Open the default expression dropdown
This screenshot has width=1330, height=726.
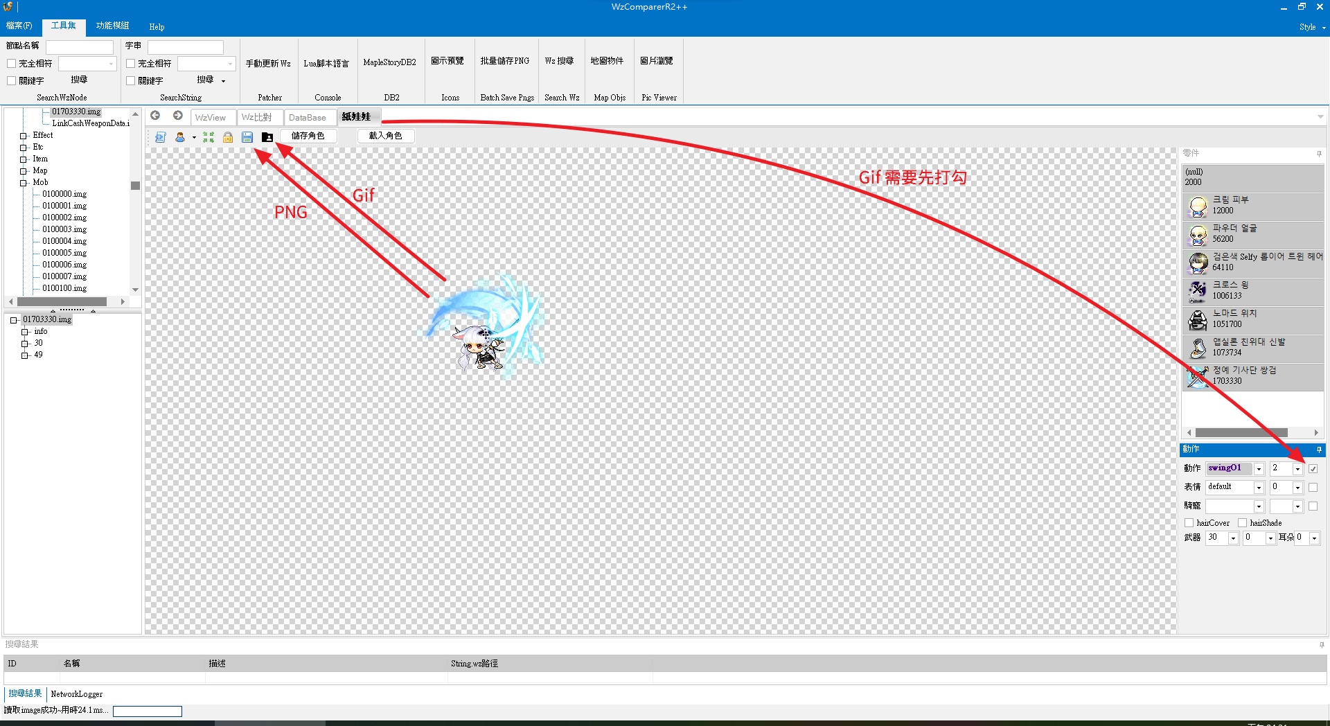pos(1259,488)
